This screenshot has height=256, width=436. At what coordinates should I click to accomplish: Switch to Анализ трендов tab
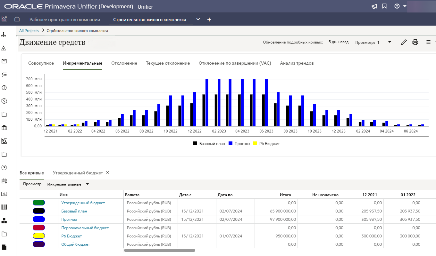[297, 63]
